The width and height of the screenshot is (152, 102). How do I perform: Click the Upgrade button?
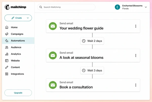18,93
